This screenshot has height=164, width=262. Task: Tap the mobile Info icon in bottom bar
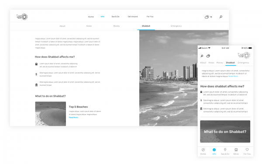214,150
